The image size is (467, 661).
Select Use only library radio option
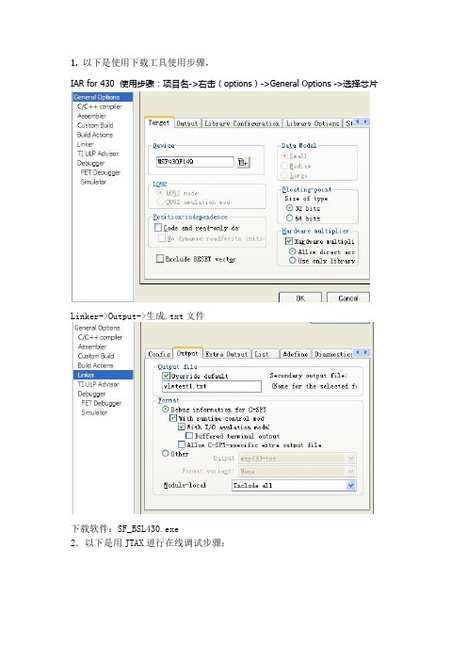coord(292,261)
